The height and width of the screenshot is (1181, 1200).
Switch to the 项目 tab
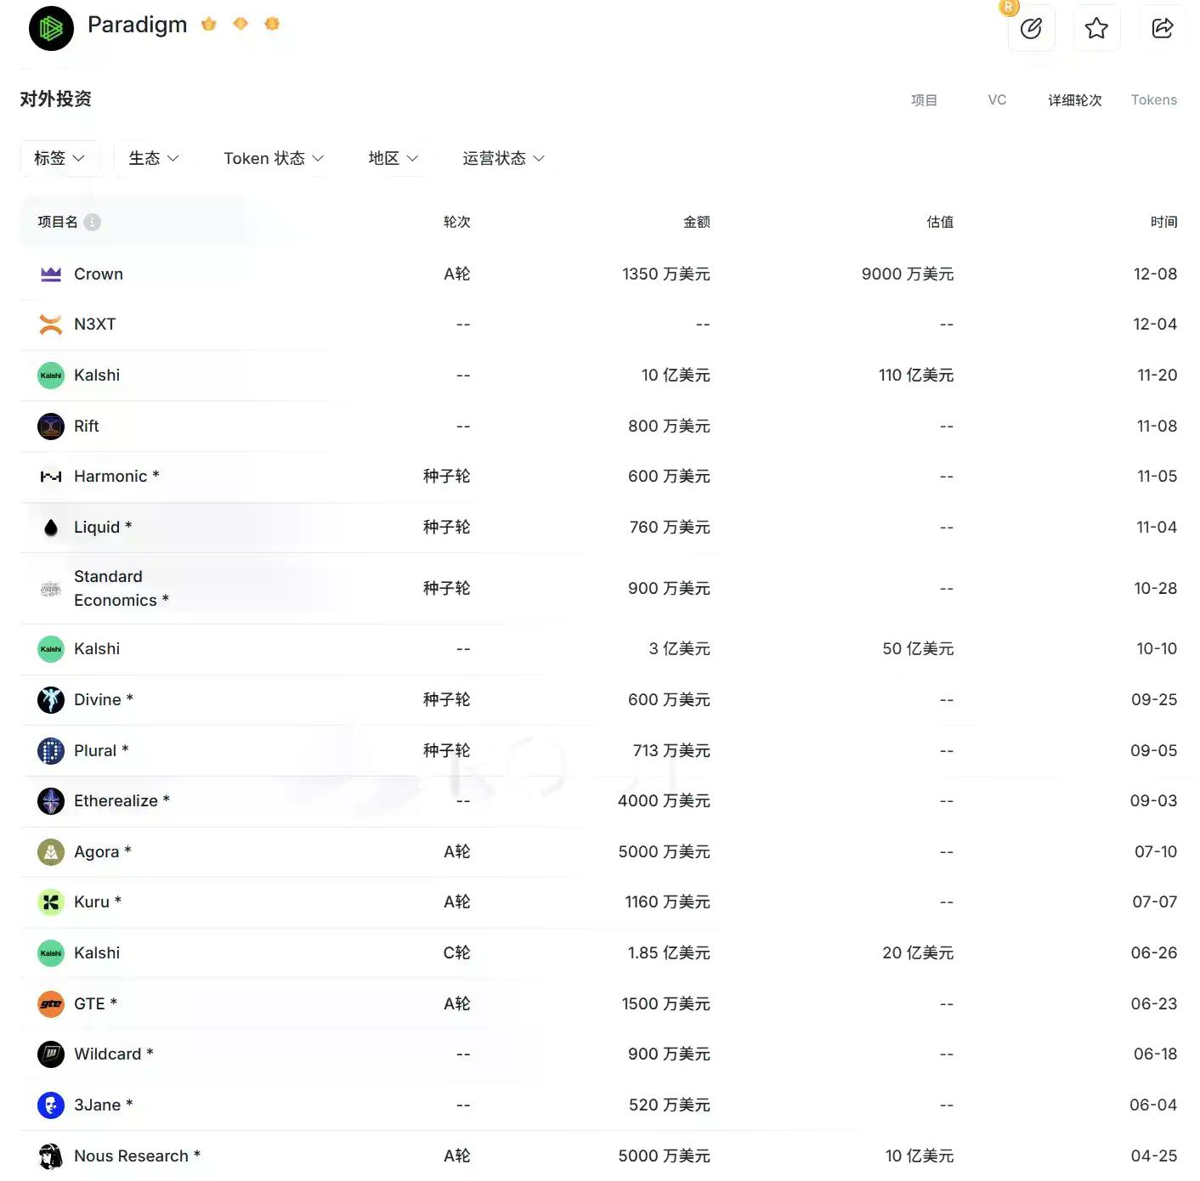pyautogui.click(x=924, y=99)
